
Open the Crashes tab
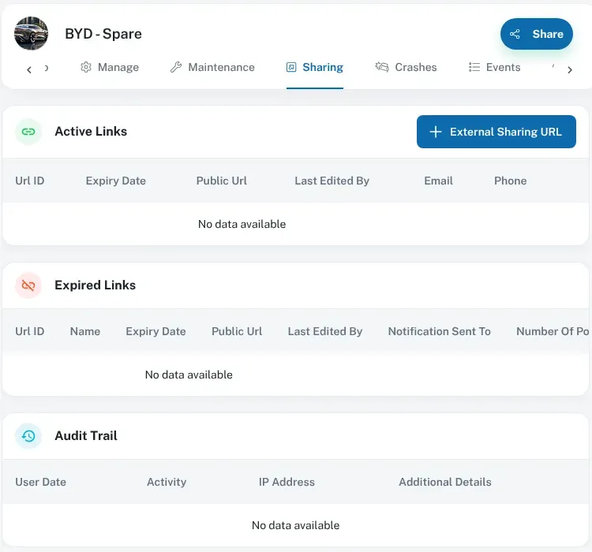pyautogui.click(x=406, y=67)
